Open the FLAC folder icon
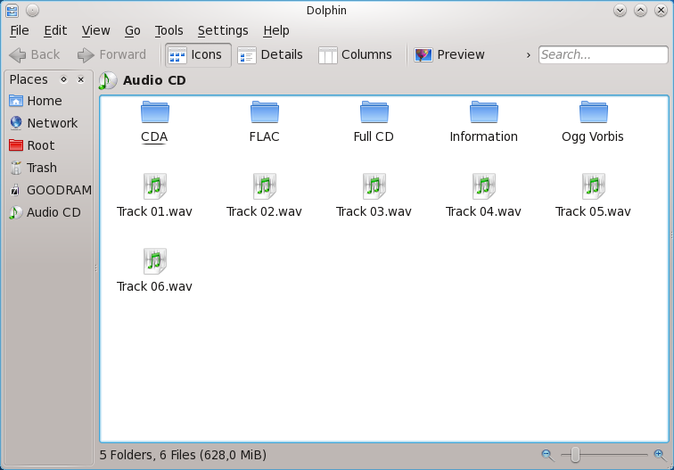The image size is (674, 470). pos(265,112)
